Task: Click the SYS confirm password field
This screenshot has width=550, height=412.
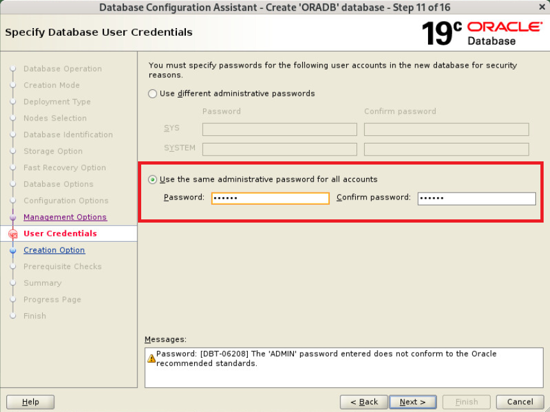Action: click(447, 129)
